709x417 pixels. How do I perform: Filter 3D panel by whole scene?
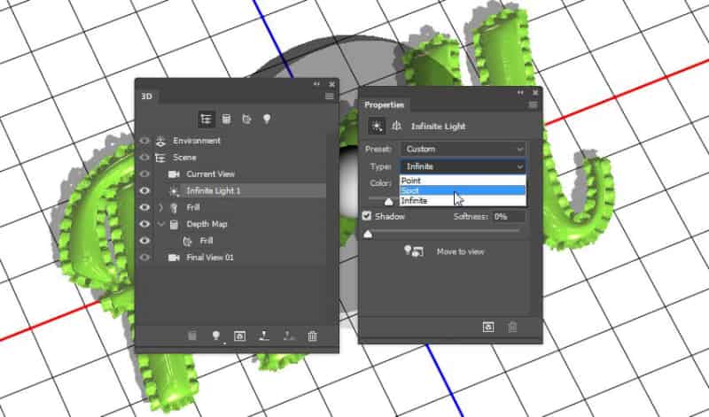206,119
